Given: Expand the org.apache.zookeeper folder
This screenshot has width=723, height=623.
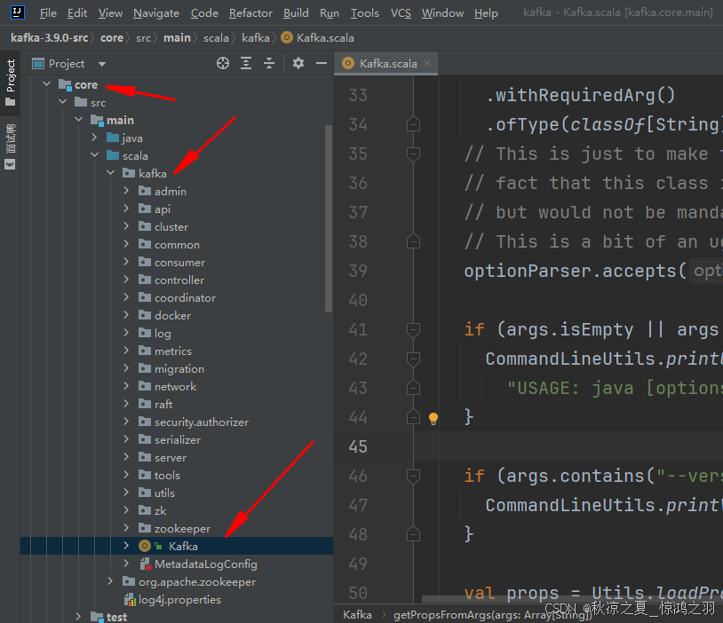Looking at the screenshot, I should pyautogui.click(x=110, y=581).
